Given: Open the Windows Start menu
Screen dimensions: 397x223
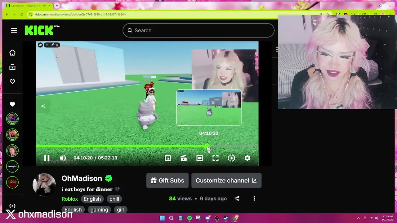Looking at the screenshot, I should pos(162,218).
